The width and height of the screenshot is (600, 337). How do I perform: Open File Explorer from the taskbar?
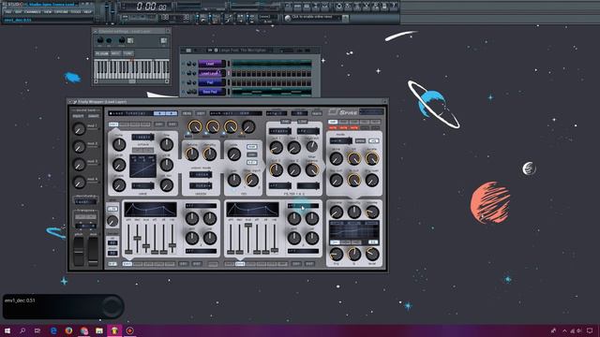99,330
